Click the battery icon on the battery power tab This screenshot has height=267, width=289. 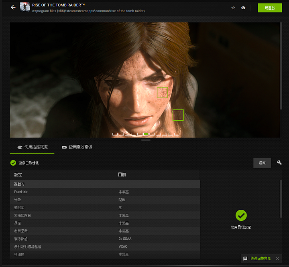point(64,147)
